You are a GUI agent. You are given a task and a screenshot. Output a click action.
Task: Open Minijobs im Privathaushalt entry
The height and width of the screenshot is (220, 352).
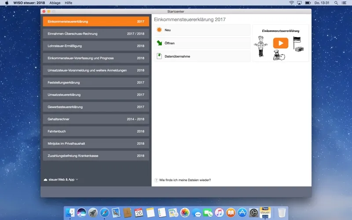pyautogui.click(x=96, y=143)
